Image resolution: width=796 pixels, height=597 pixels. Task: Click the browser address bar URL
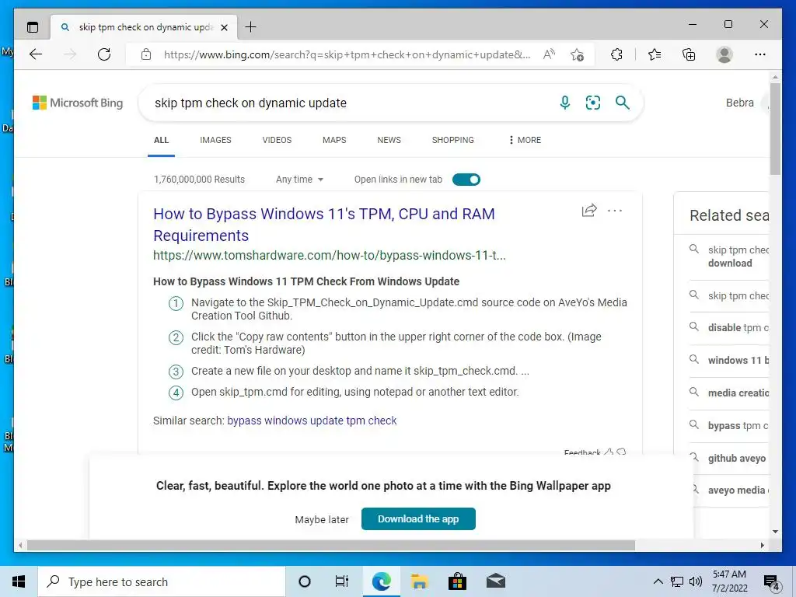click(x=347, y=54)
